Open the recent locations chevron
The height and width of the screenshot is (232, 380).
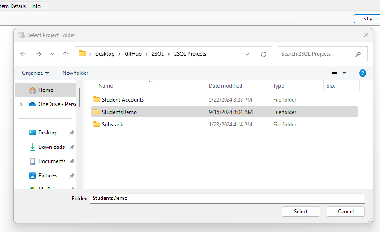[x=52, y=54]
